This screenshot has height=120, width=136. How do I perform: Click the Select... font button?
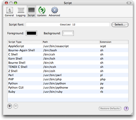pos(120,24)
